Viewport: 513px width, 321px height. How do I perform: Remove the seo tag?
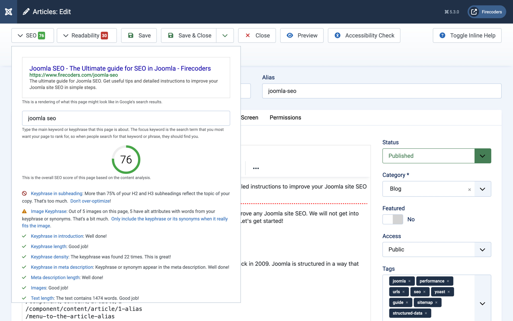pyautogui.click(x=424, y=292)
